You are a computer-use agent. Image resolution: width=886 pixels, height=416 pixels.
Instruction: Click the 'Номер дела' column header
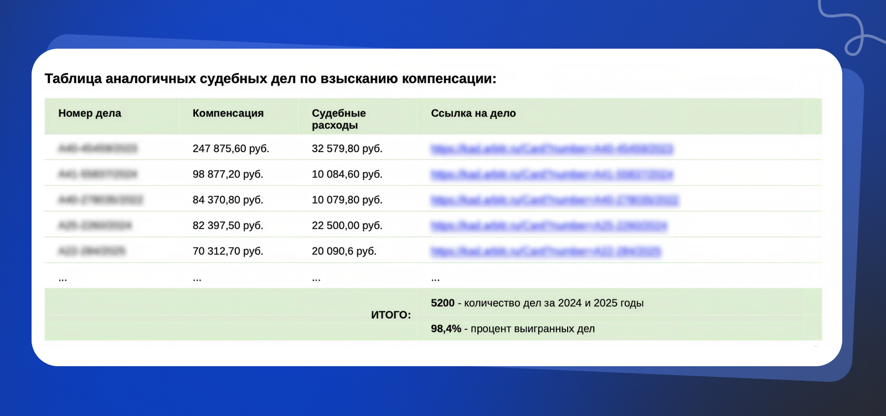click(90, 113)
